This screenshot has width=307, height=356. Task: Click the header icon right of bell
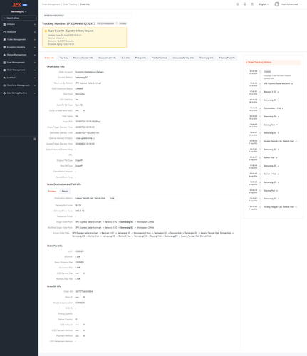coord(252,4)
